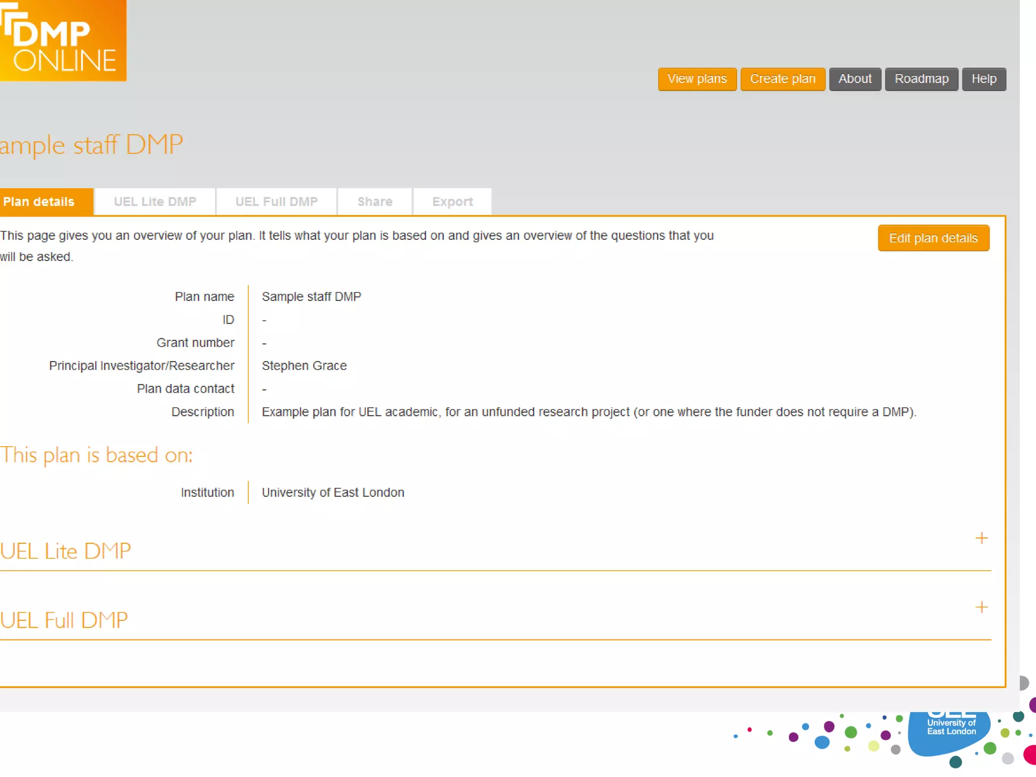The image size is (1036, 777).
Task: Click the grey circular handle at right edge
Action: point(1023,683)
